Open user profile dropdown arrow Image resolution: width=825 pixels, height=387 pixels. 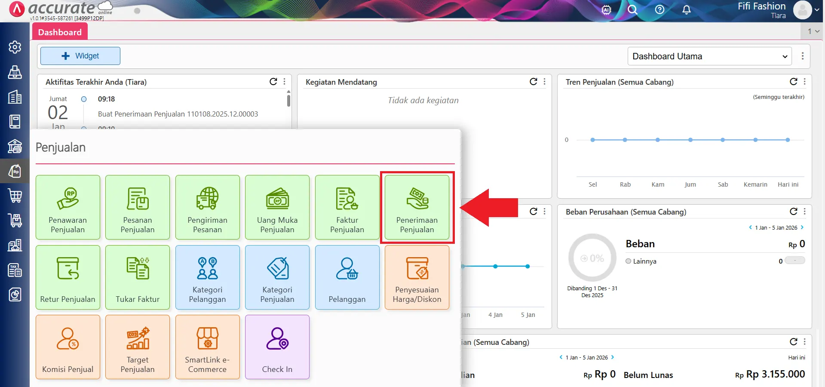[816, 10]
